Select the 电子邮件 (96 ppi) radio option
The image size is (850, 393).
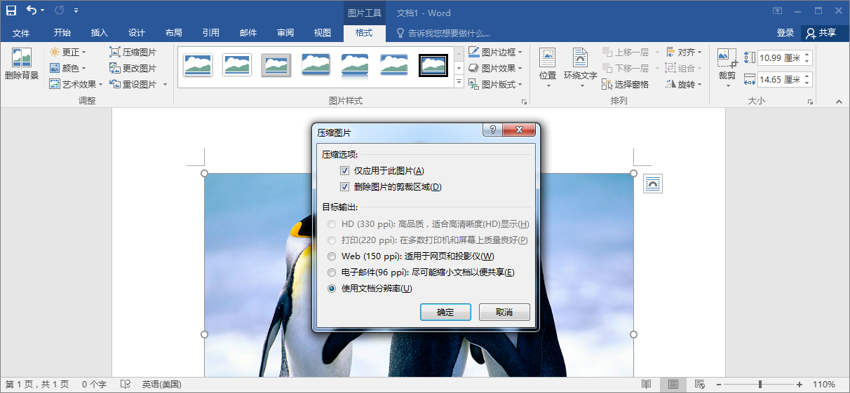(x=332, y=273)
